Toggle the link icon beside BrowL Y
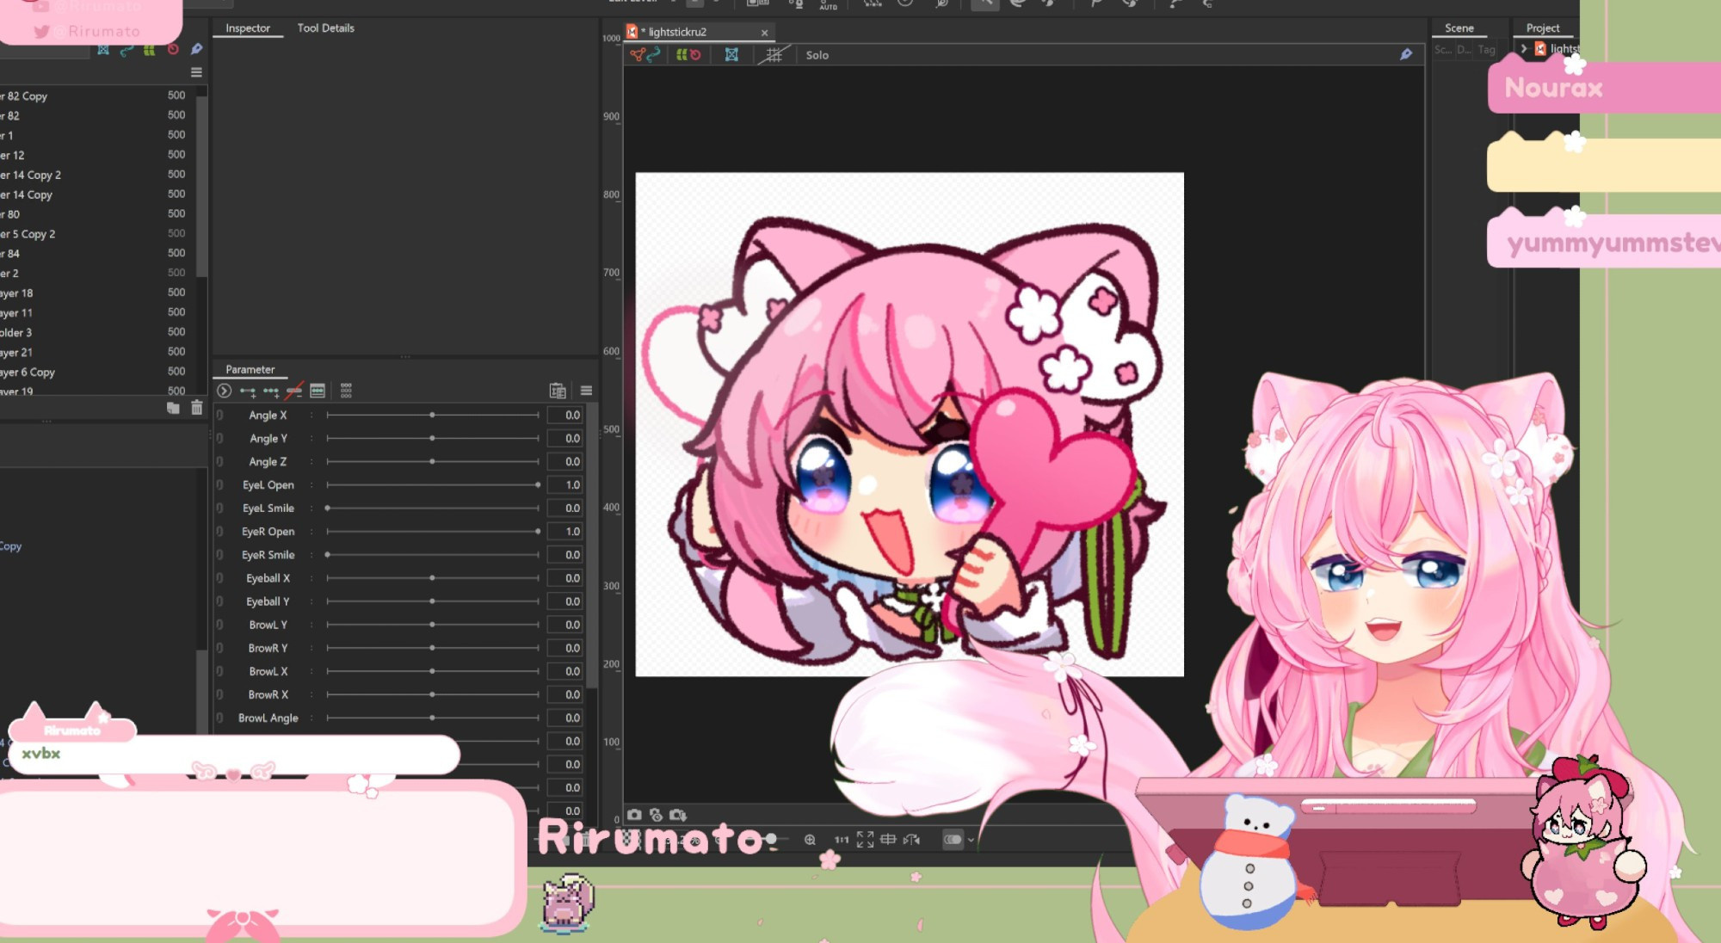The height and width of the screenshot is (943, 1721). click(220, 625)
